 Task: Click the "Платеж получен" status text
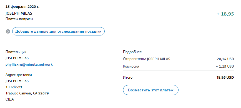19,19
